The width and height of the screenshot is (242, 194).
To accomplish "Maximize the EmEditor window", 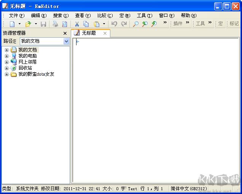I will [x=227, y=6].
